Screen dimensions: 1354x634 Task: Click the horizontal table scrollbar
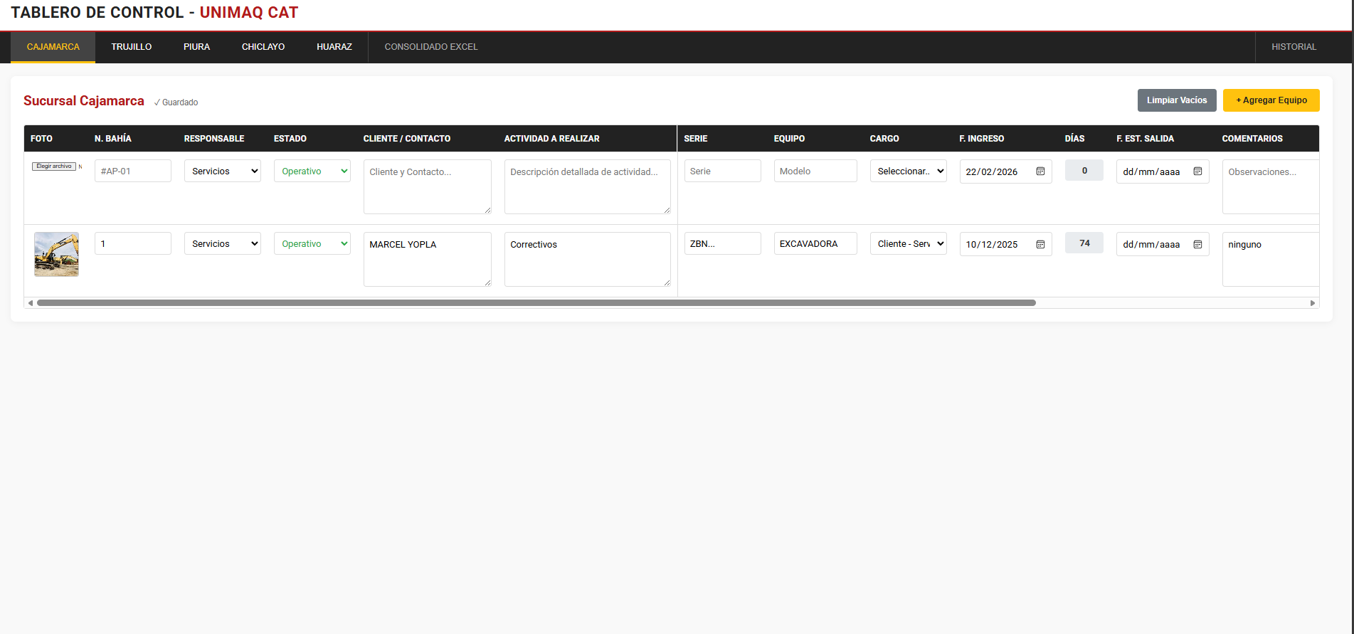tap(536, 303)
